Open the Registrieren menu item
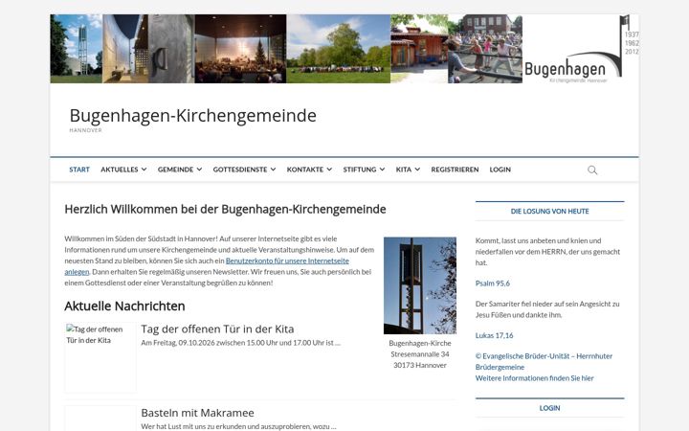The image size is (689, 431). 455,170
